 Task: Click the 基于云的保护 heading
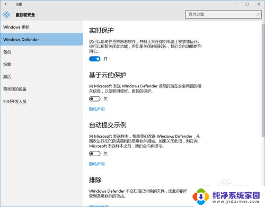pos(108,75)
